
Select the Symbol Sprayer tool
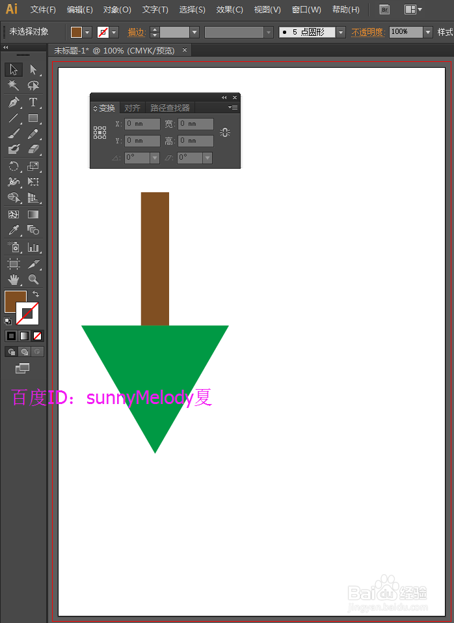click(x=14, y=247)
